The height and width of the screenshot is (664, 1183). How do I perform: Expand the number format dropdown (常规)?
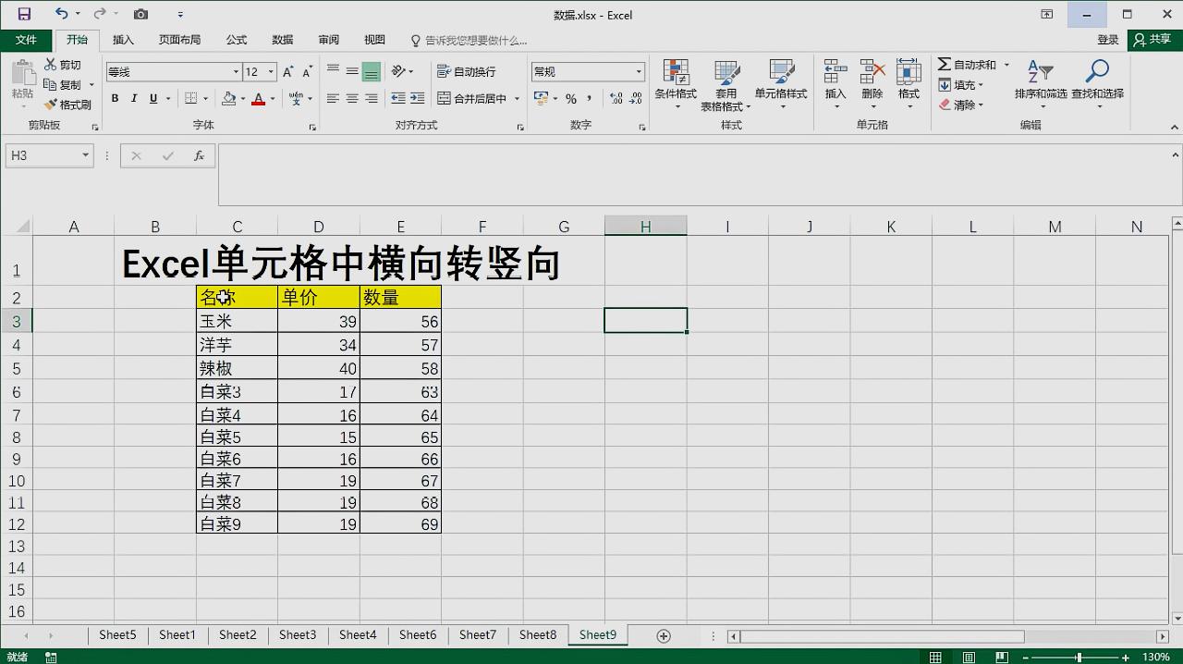click(638, 72)
